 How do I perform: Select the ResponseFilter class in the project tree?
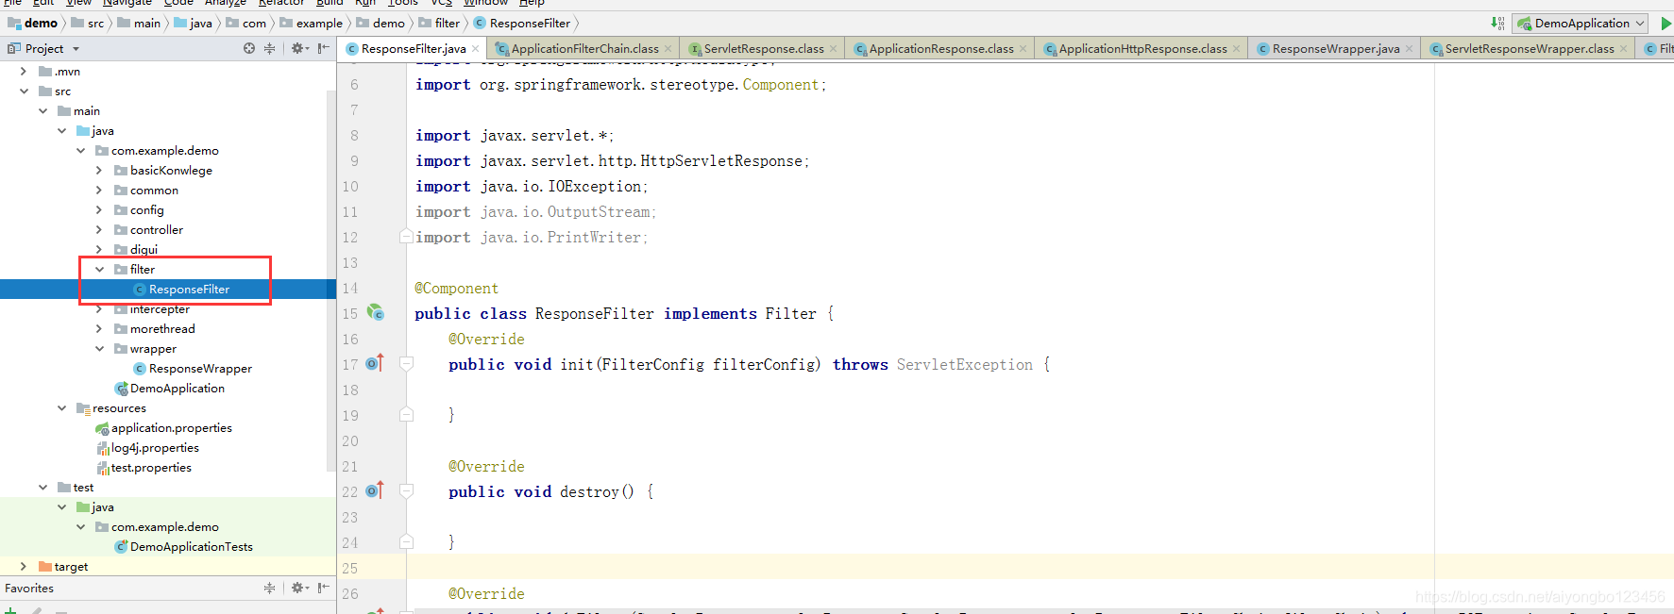189,290
